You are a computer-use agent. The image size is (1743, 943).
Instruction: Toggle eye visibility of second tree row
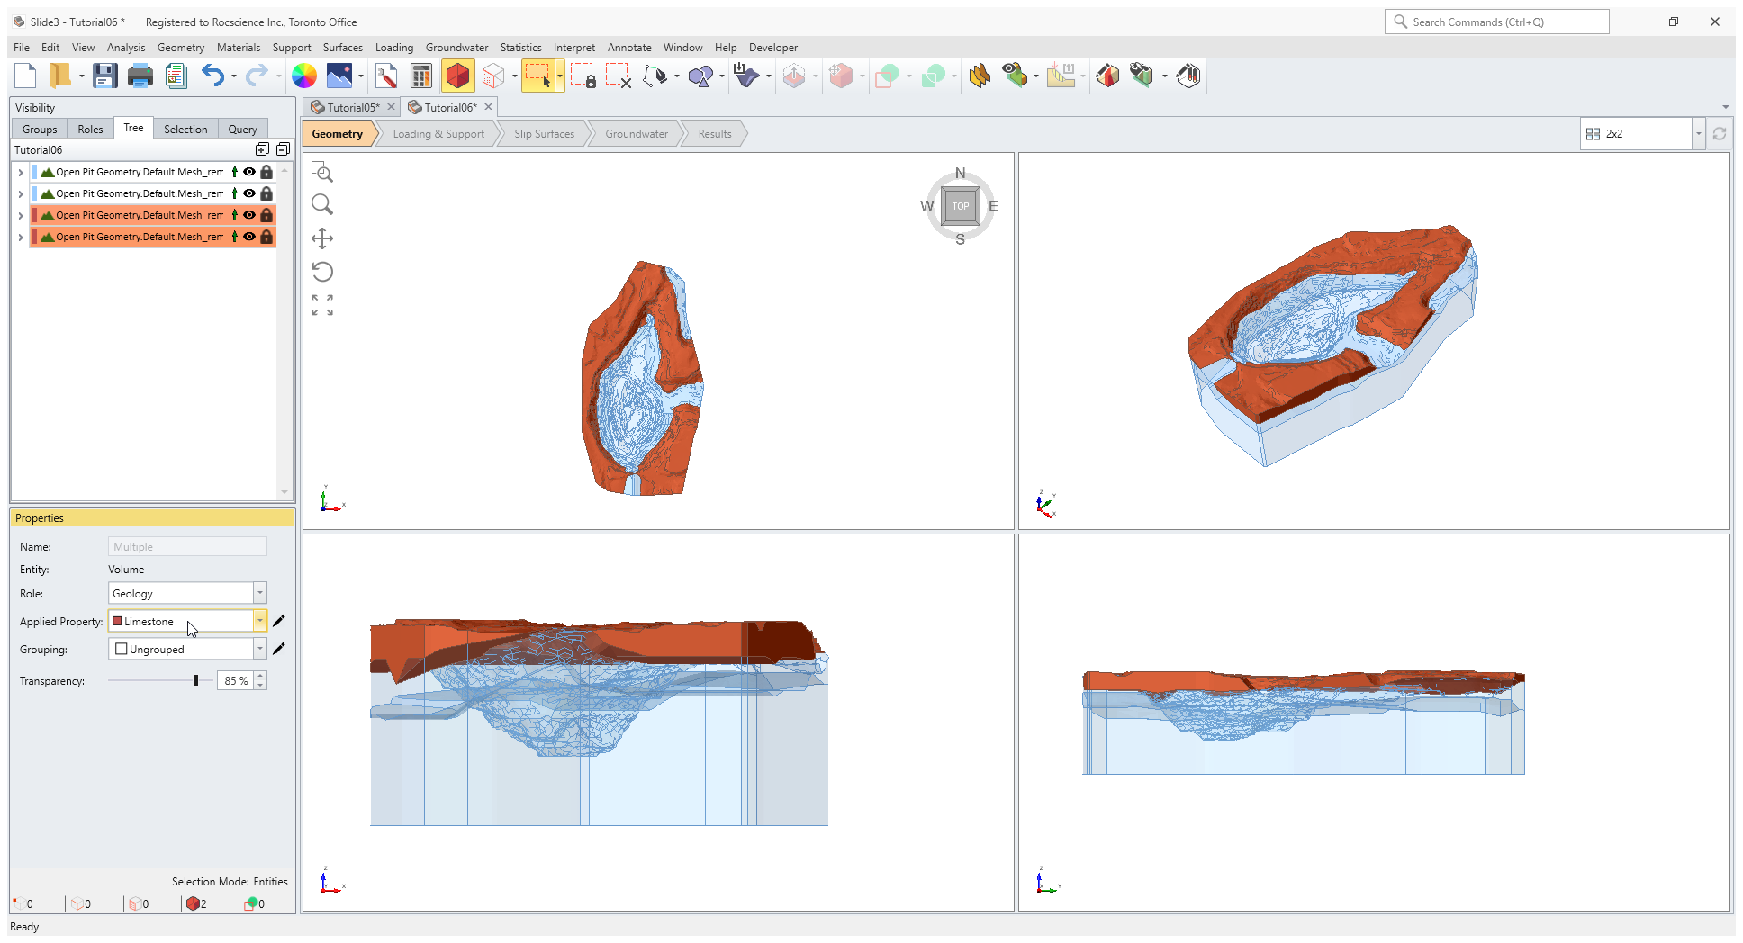pos(249,193)
